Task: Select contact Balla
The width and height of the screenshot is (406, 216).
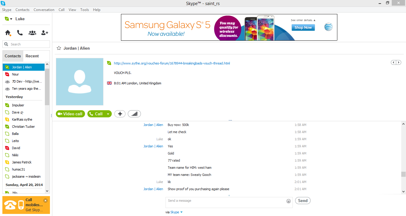Action: (x=23, y=134)
